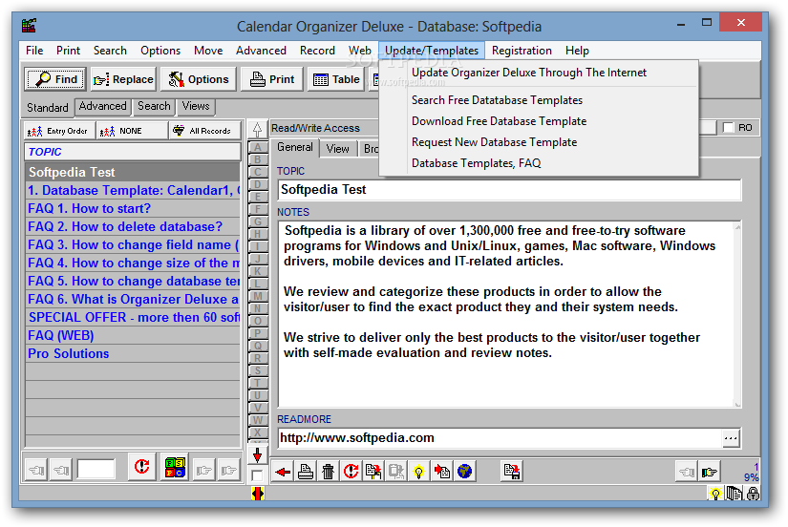This screenshot has height=527, width=788.
Task: Open the Registration menu
Action: point(522,51)
